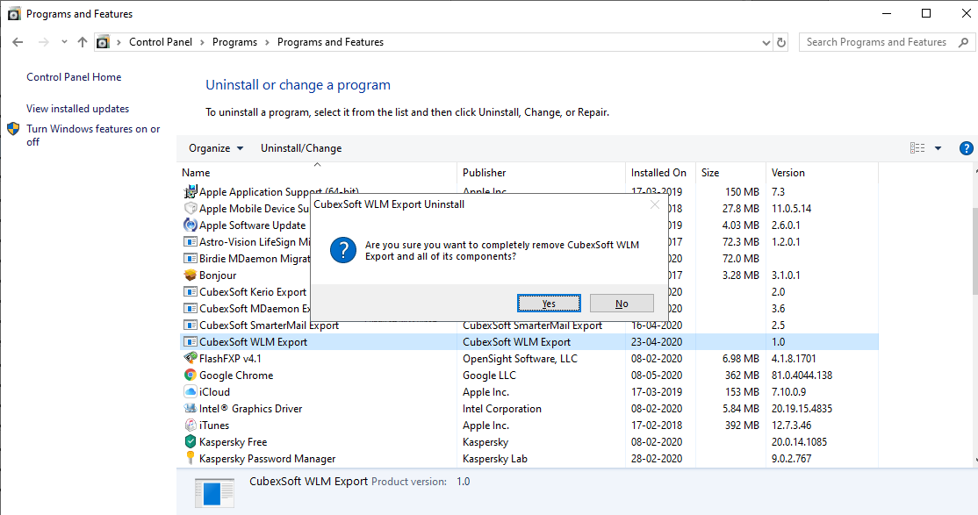Select the Bonjour program icon
Image resolution: width=978 pixels, height=515 pixels.
coord(191,275)
